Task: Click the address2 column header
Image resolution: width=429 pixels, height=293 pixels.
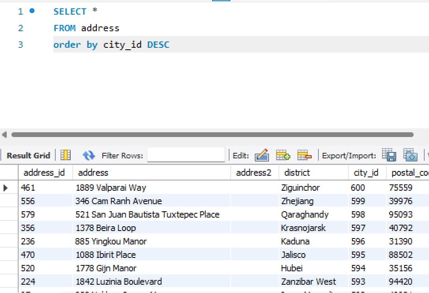Action: (254, 173)
